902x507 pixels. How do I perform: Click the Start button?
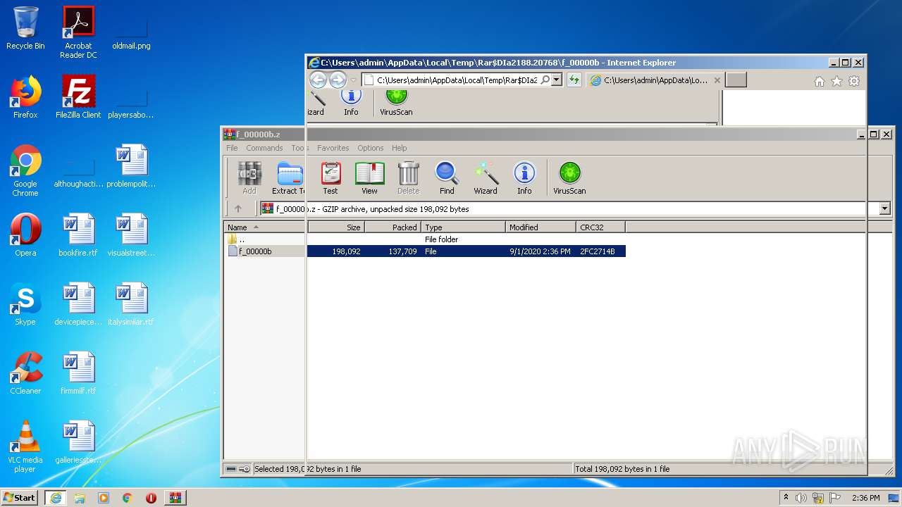20,497
